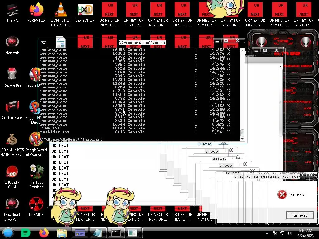Click the cmd.exe window title text
Image resolution: width=319 pixels, height=239 pixels.
click(142, 43)
